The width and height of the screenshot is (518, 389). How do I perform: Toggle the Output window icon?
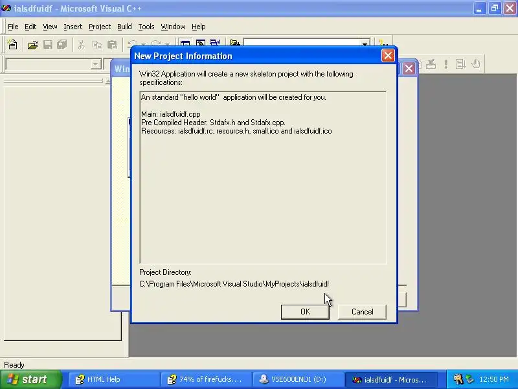click(x=200, y=43)
